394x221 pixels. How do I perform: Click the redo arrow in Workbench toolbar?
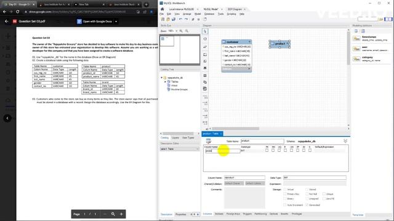pyautogui.click(x=186, y=19)
